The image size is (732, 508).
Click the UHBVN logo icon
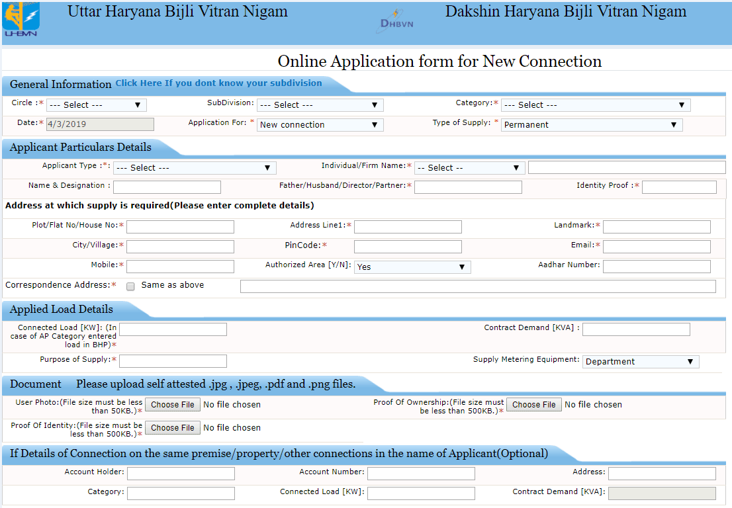tap(21, 19)
